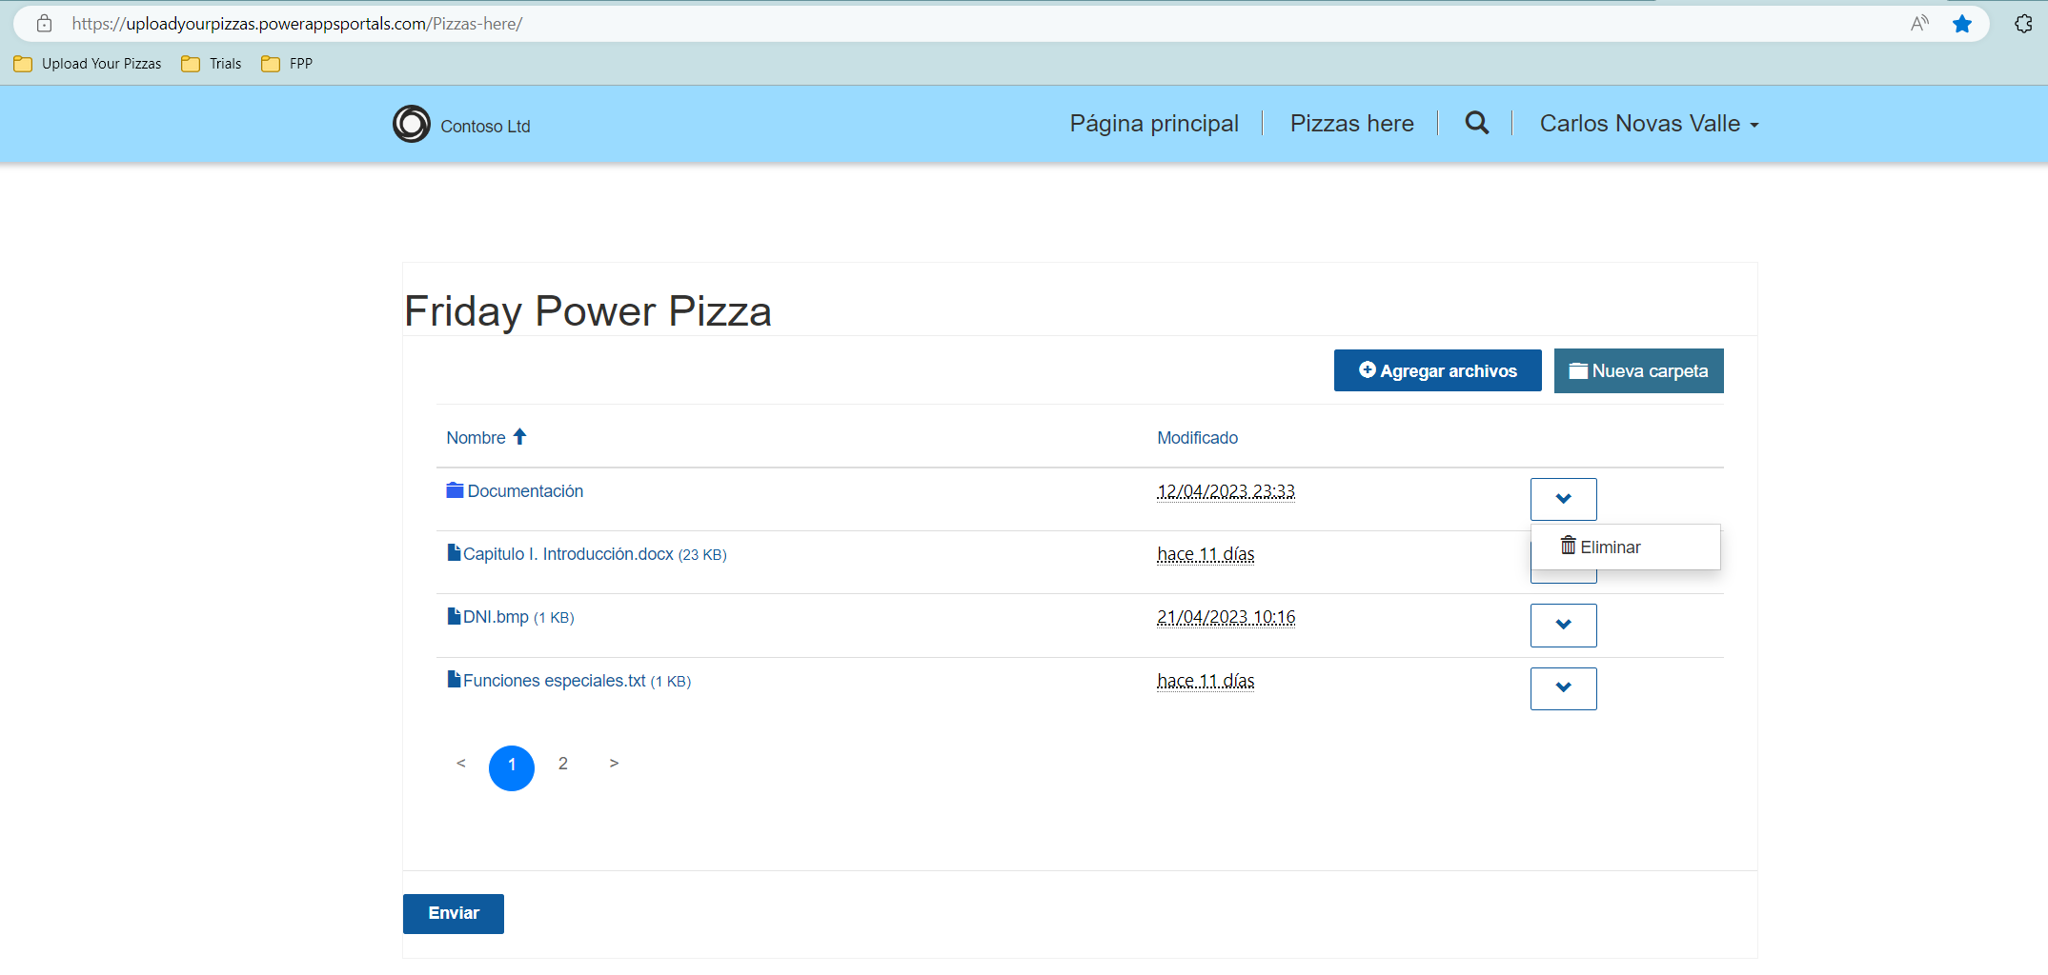Click the 21/04/2023 10:16 modified date
Screen dimensions: 2048x975
point(1226,617)
